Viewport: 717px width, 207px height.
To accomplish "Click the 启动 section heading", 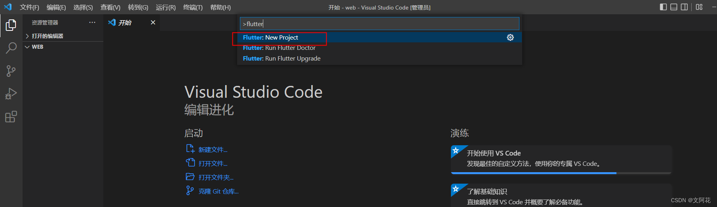I will pos(194,133).
